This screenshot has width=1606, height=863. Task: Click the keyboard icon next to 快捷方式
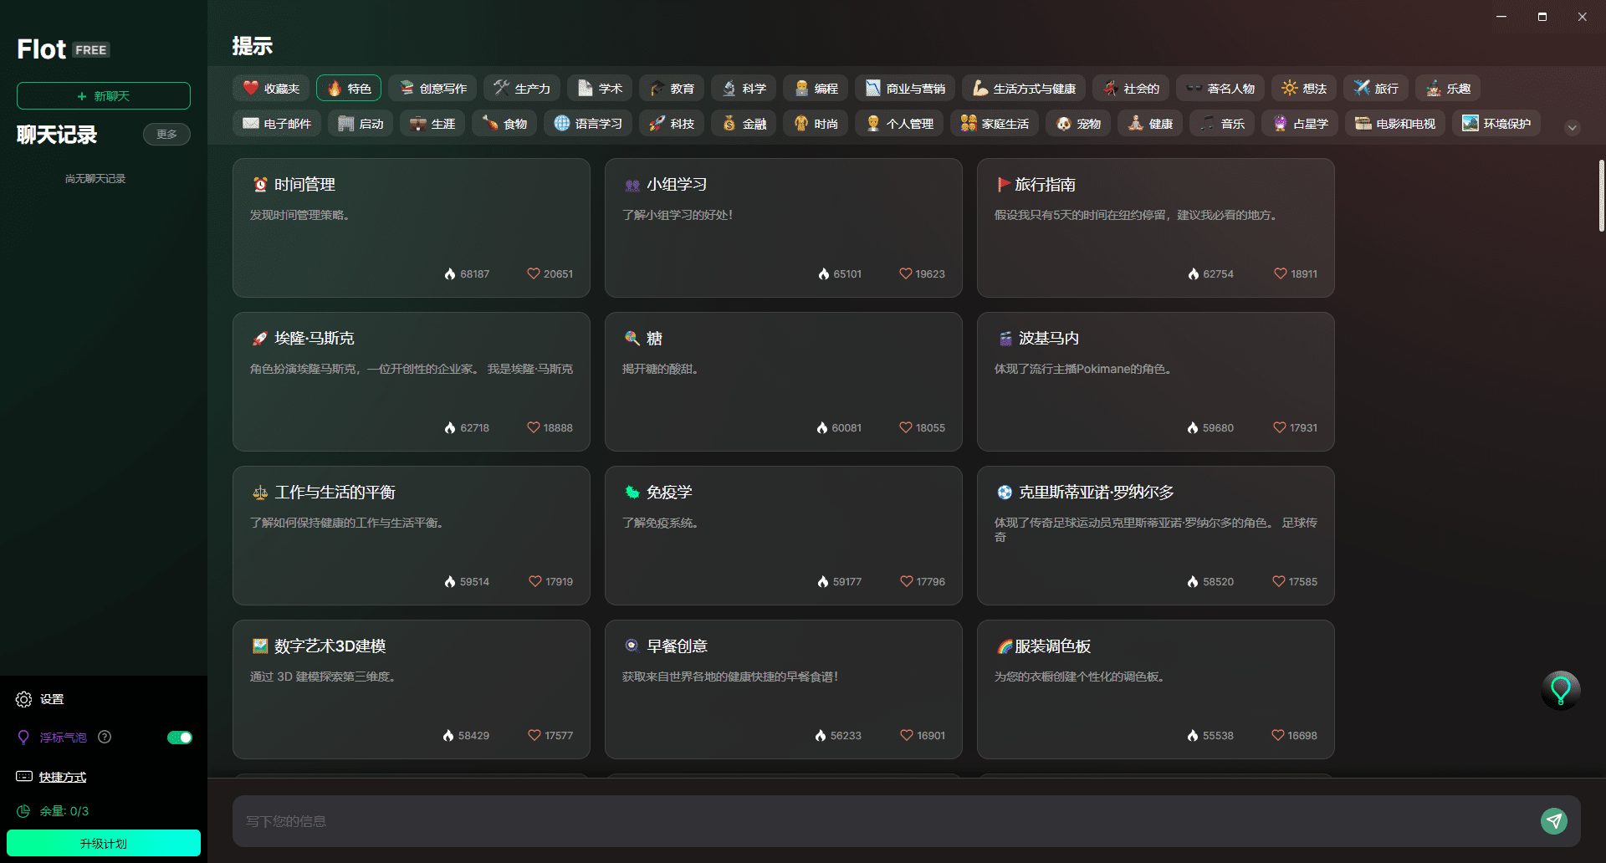(24, 777)
